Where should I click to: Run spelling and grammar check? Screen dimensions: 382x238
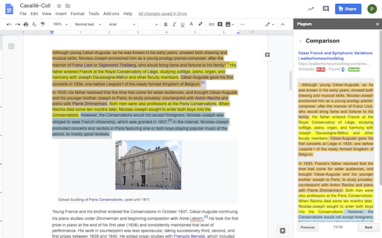pyautogui.click(x=35, y=24)
